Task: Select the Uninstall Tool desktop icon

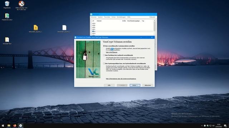Action: point(7,41)
